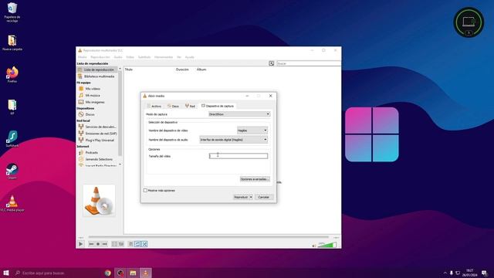Select Plug'n'Play Universal in the sidebar
Image resolution: width=494 pixels, height=278 pixels.
[97, 140]
